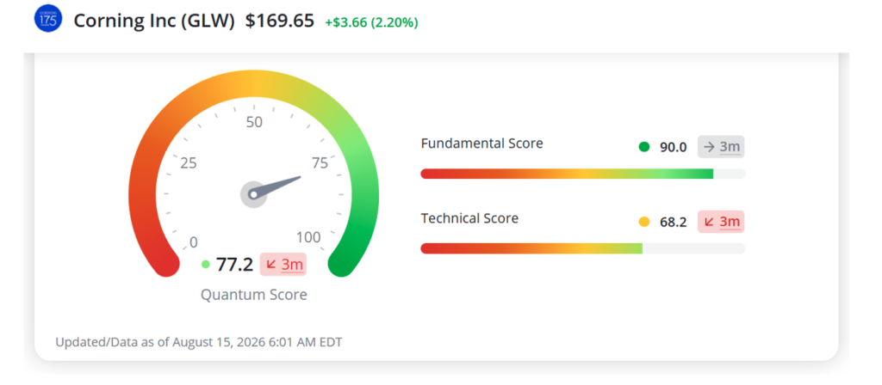Viewport: 882px width, 385px height.
Task: Click the Fundamental Score 3m trend badge
Action: point(721,147)
